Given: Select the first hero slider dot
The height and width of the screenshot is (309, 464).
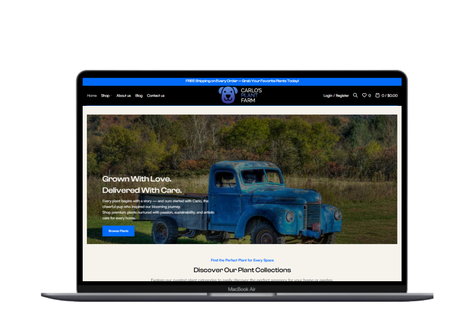Looking at the screenshot, I should pyautogui.click(x=240, y=239).
